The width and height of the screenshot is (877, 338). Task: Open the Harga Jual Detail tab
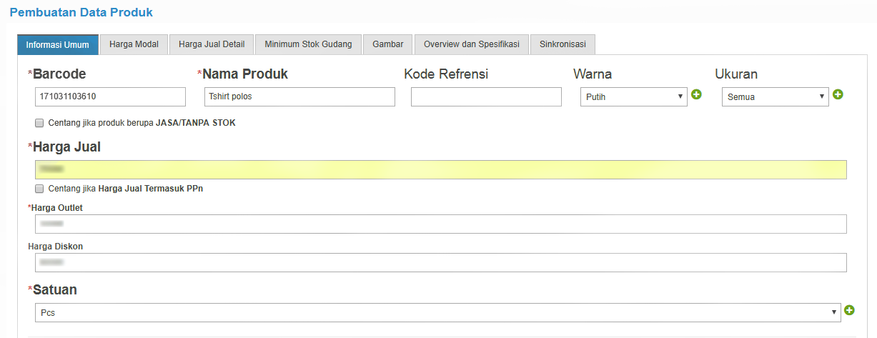(212, 44)
